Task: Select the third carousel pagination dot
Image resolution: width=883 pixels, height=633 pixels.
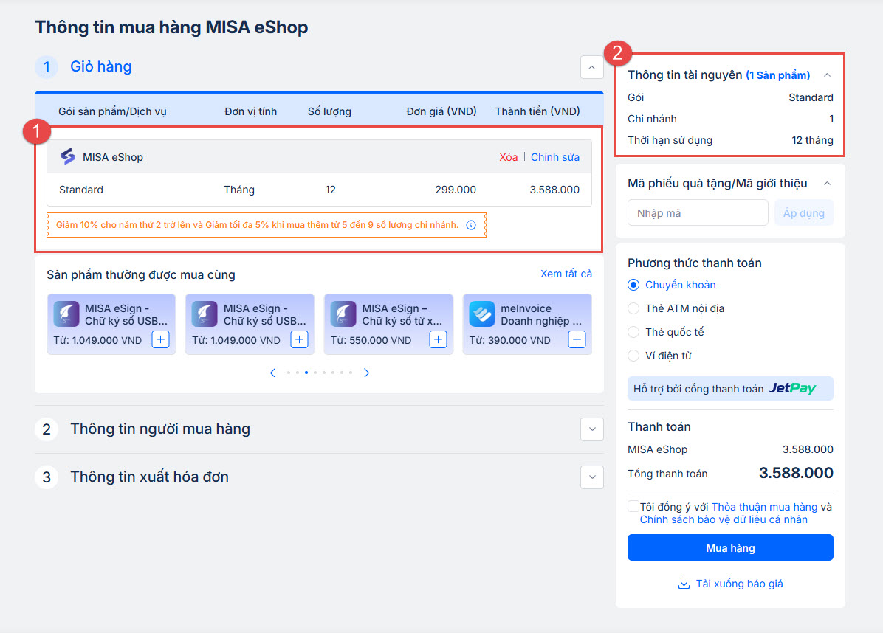Action: coord(306,373)
